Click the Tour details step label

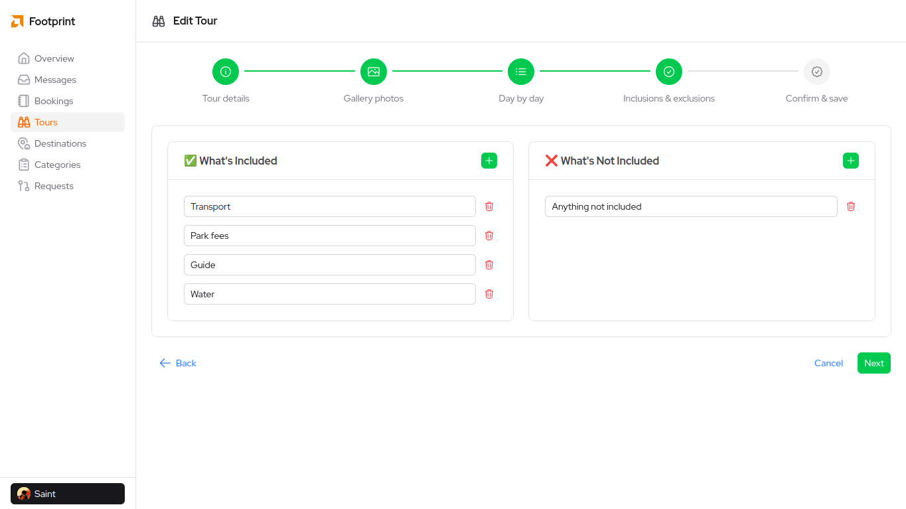[x=226, y=98]
